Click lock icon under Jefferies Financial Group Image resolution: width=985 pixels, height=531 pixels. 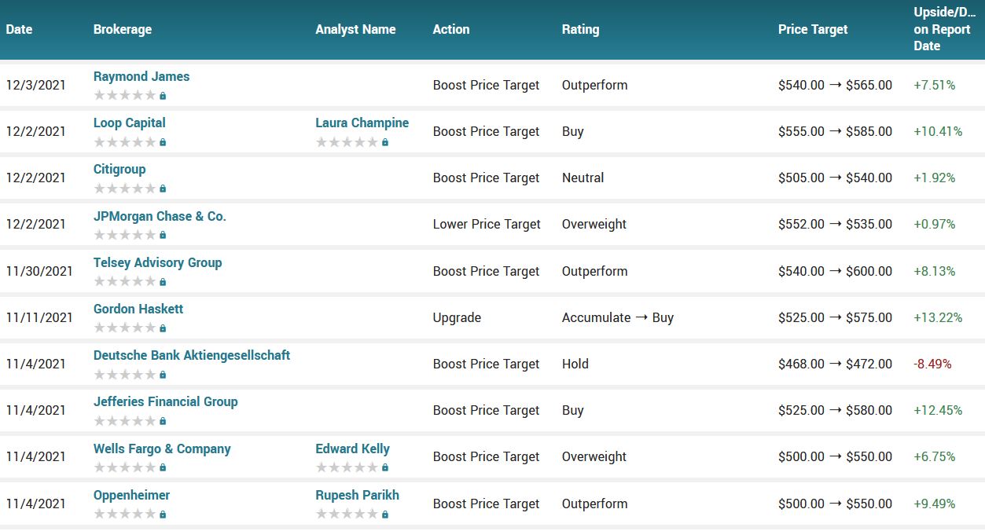point(163,421)
